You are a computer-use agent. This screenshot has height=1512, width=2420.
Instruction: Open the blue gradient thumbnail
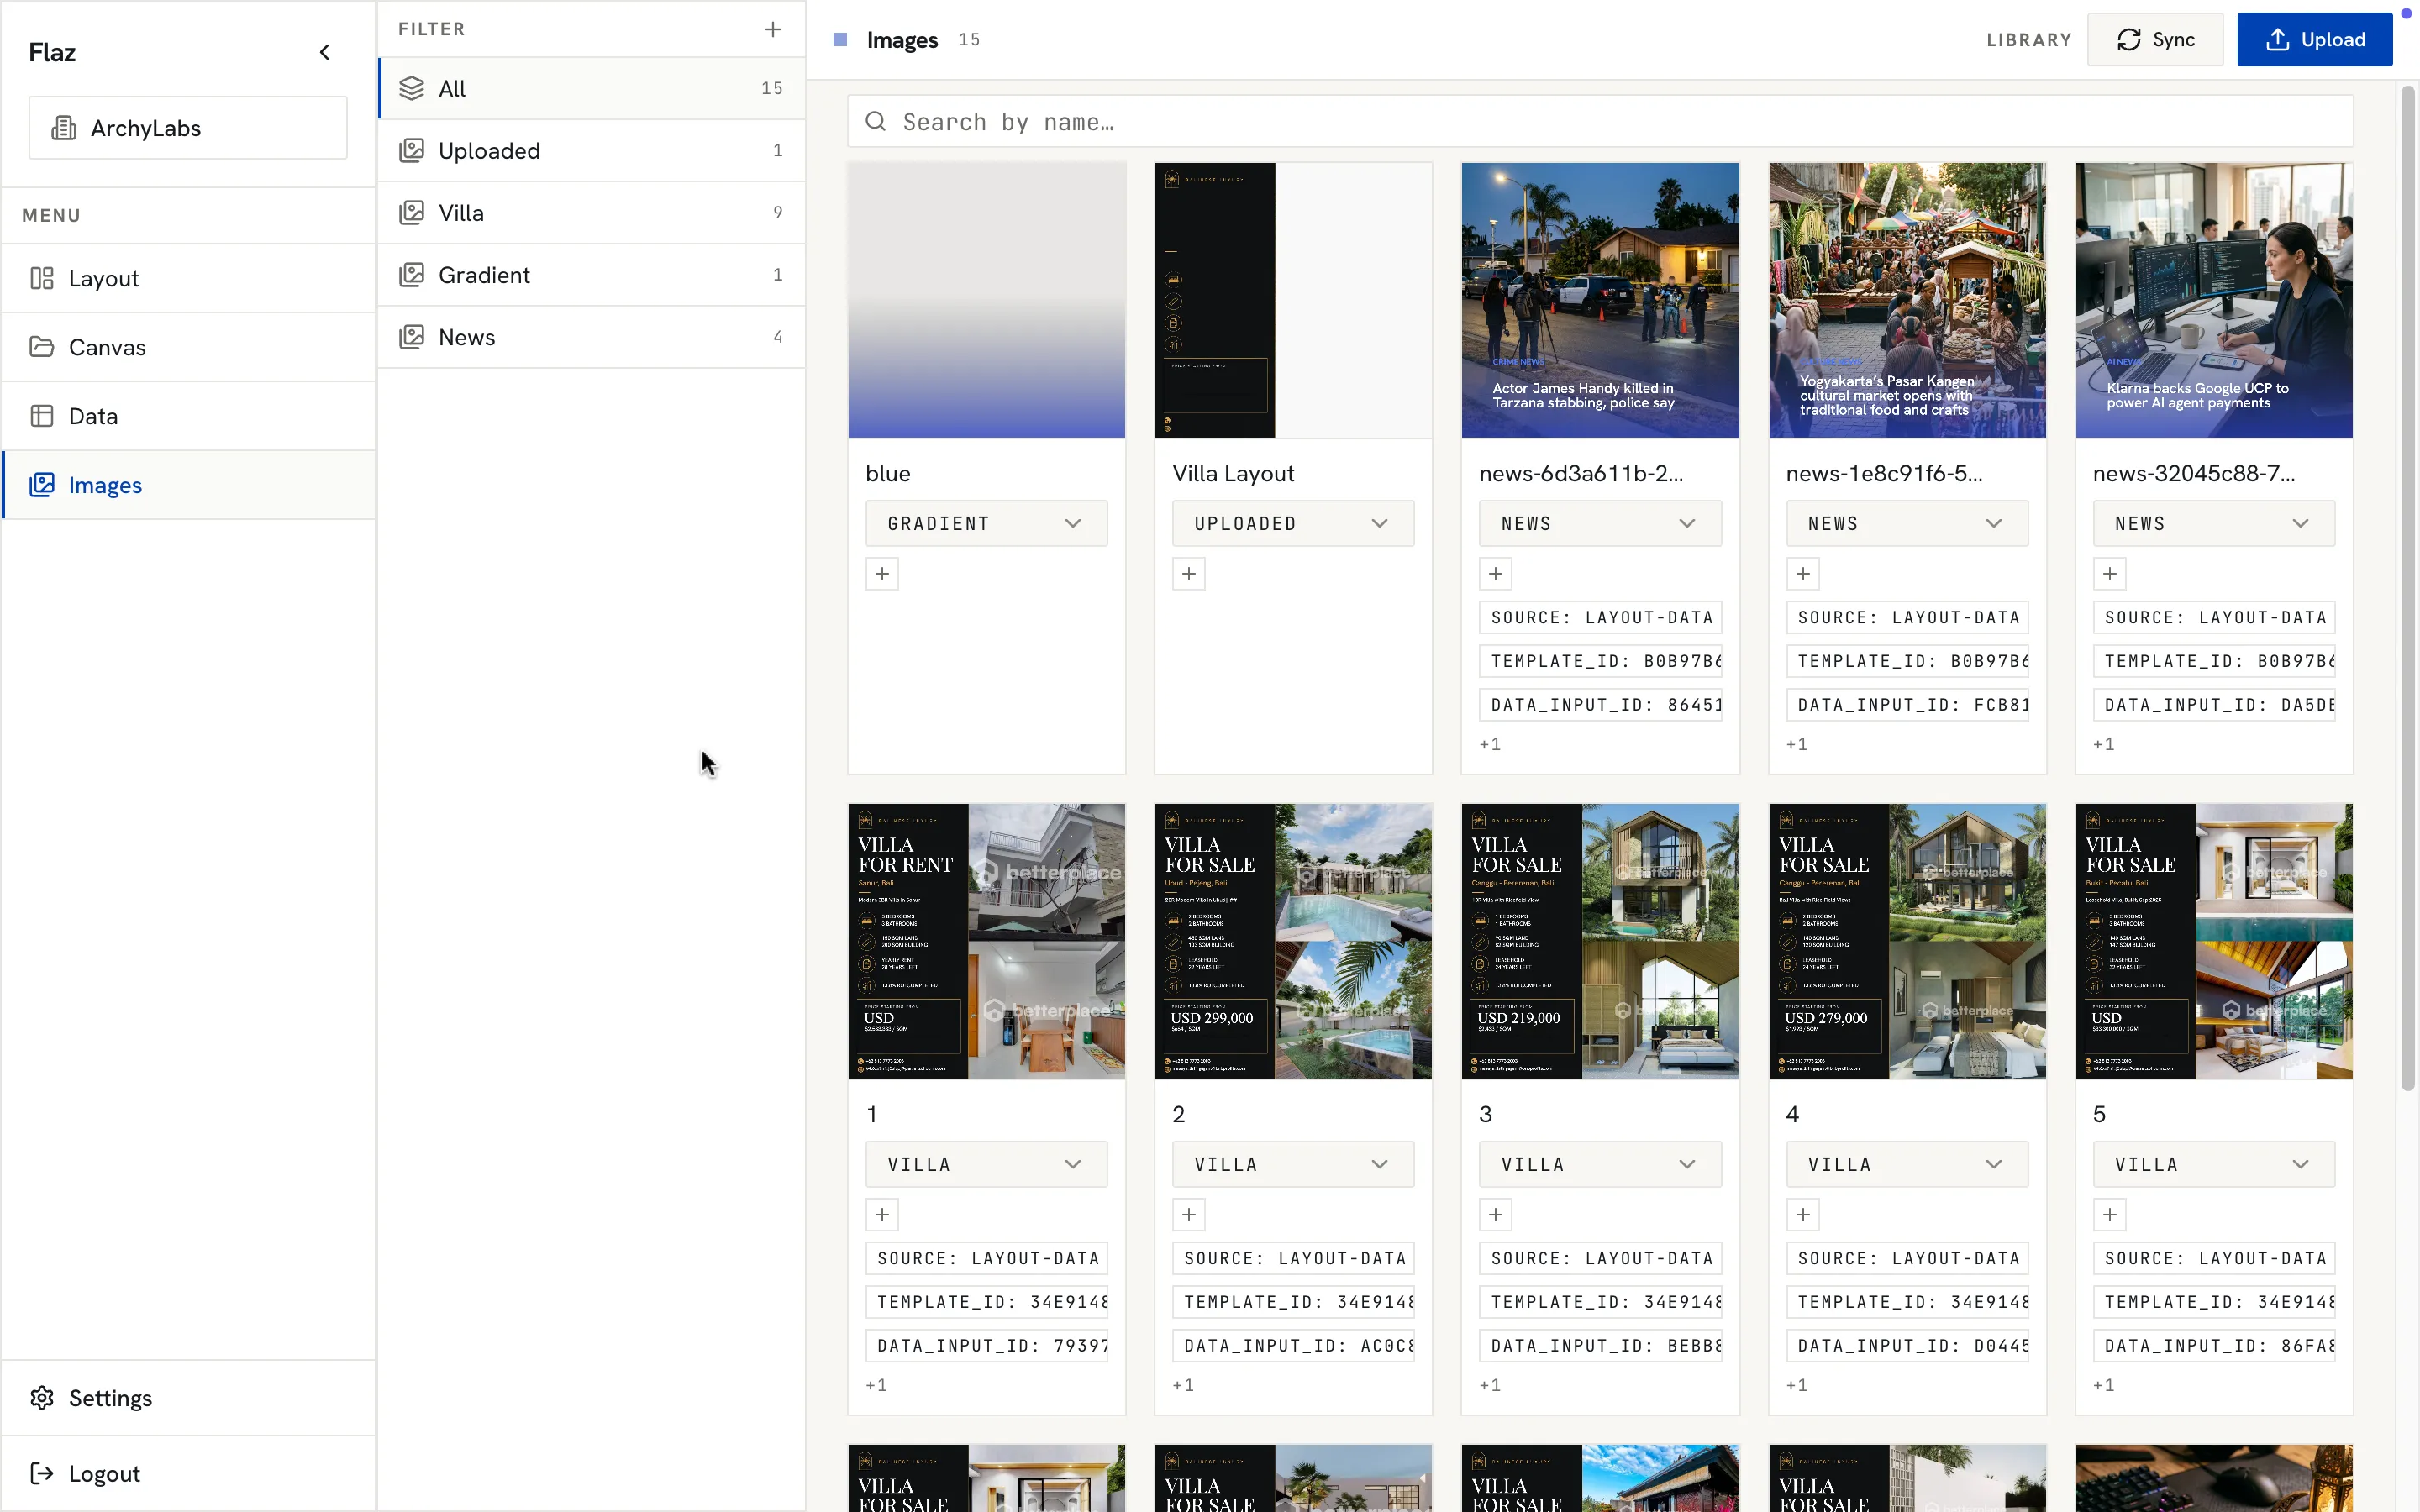tap(986, 300)
